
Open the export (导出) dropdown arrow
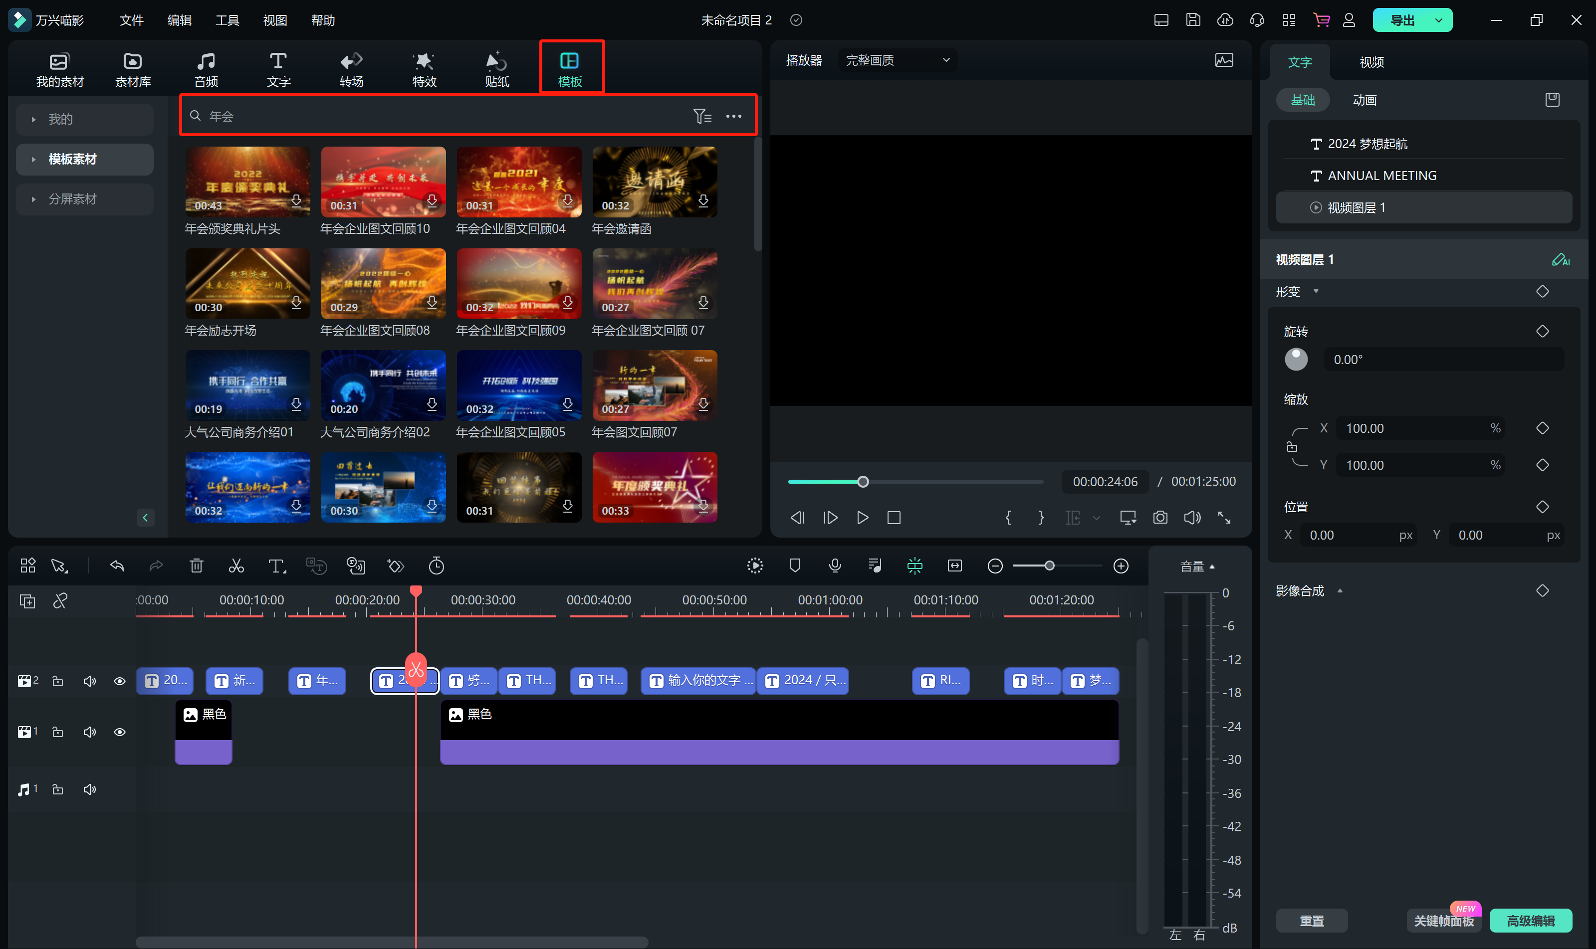click(x=1439, y=20)
